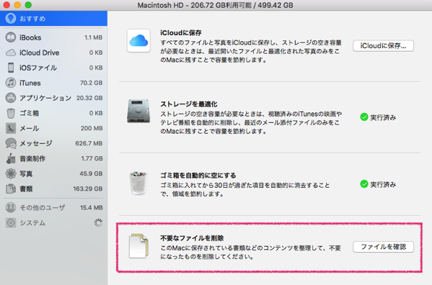Click the window title Macintosh HD text
Viewport: 432px width, 285px height.
point(215,5)
